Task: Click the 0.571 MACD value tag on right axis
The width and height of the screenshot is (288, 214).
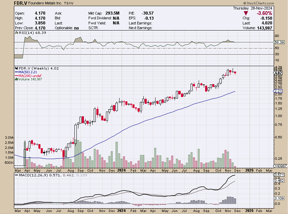Action: pyautogui.click(x=279, y=175)
